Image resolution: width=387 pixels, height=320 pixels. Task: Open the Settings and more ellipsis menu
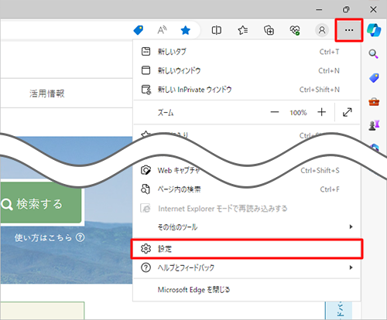[349, 30]
